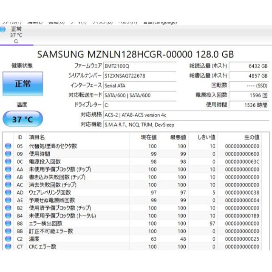
Task: Click the 生の値 column header
Action: point(252,137)
